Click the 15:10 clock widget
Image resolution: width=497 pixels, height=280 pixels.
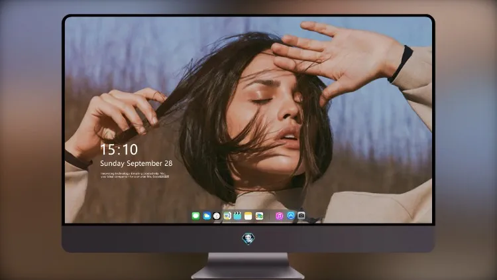(119, 149)
